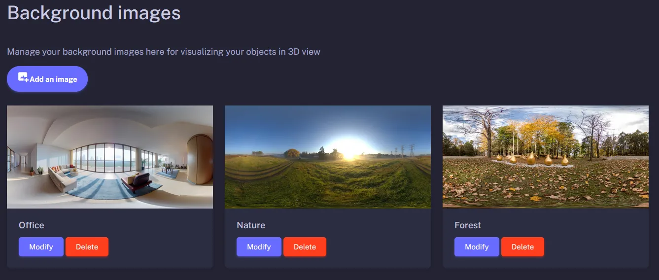Delete the Forest background
This screenshot has height=280, width=659.
[x=522, y=247]
